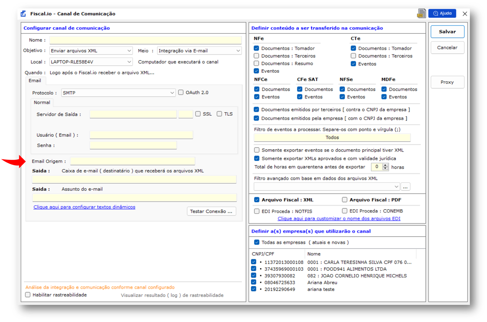Select the Normal tab

click(42, 103)
